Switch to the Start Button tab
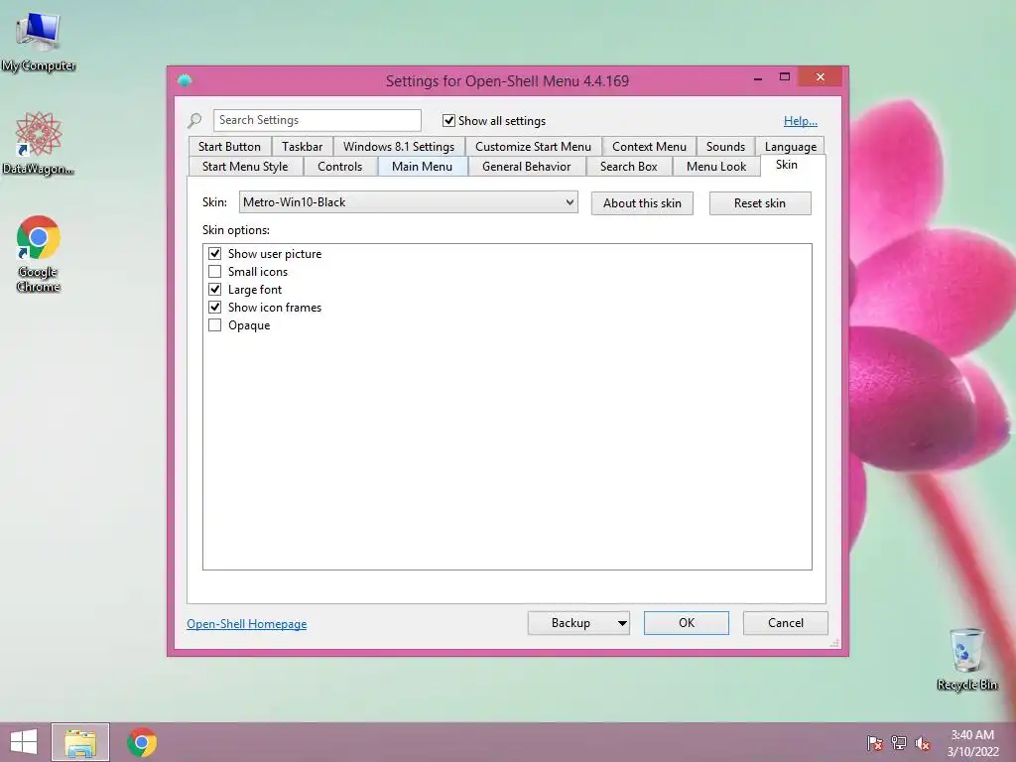This screenshot has width=1016, height=762. [x=229, y=147]
